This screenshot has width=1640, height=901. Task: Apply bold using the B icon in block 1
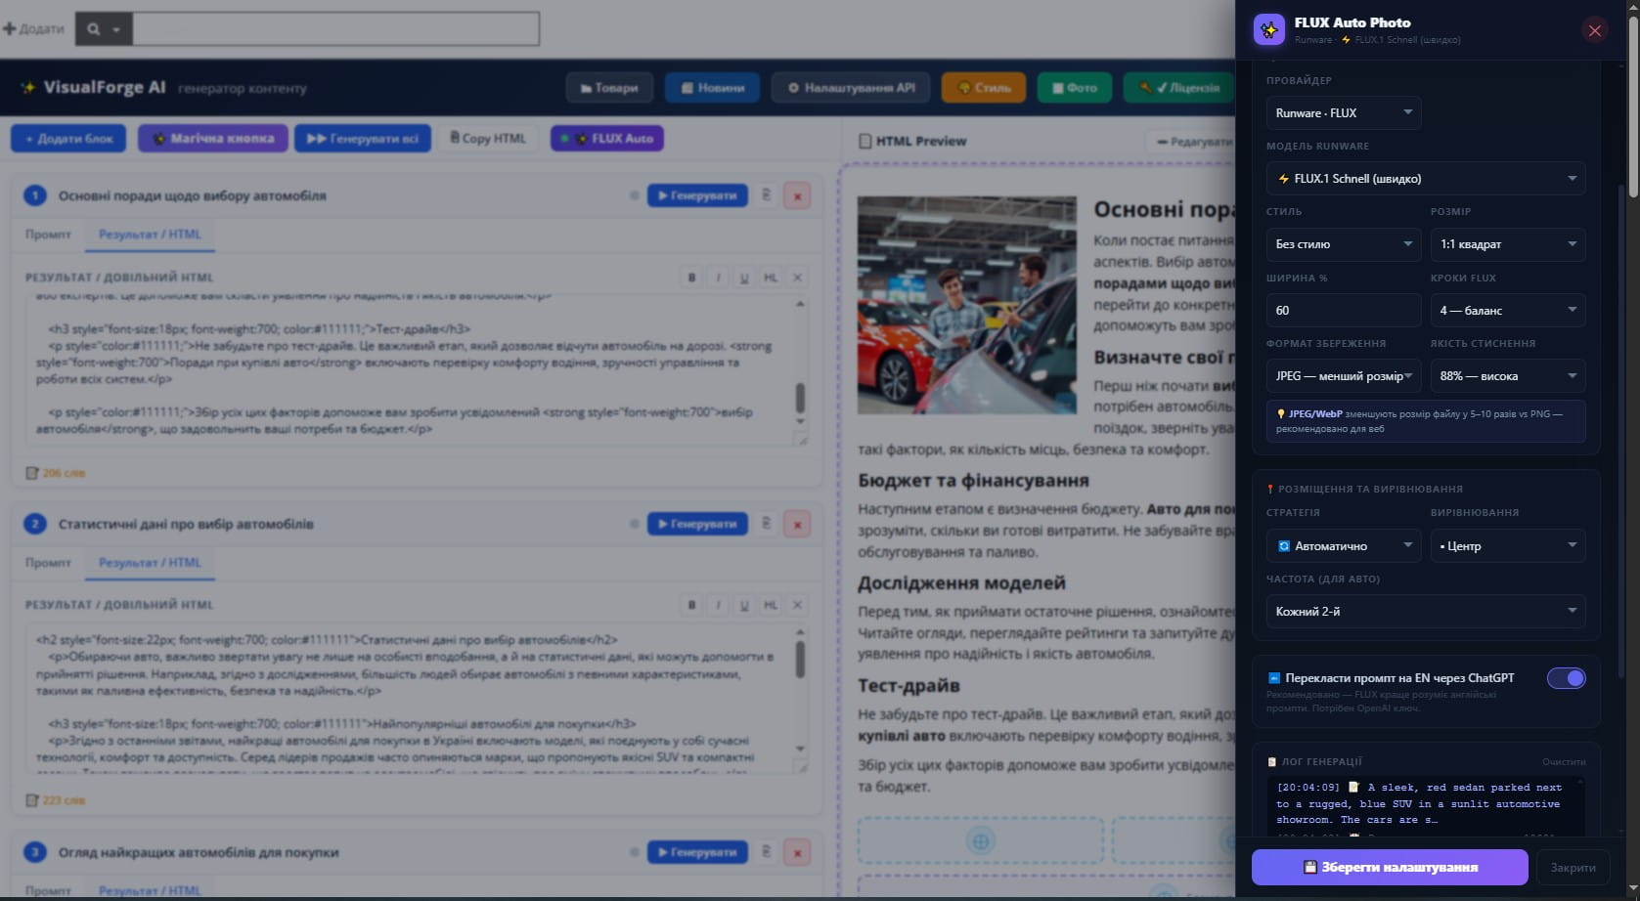point(692,278)
